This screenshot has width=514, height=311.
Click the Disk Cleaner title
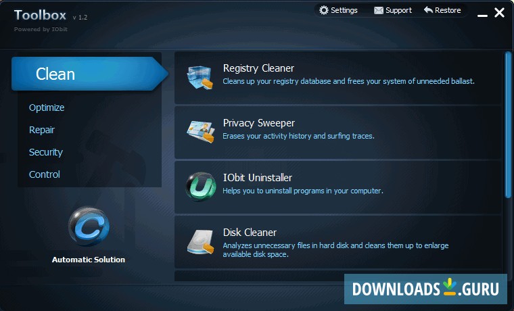(250, 233)
